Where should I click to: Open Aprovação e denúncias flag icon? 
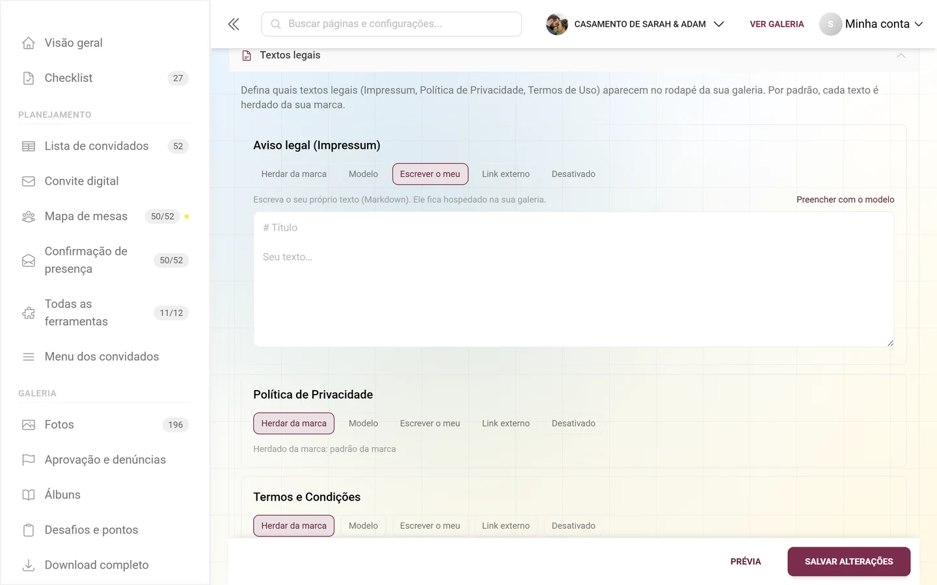(29, 460)
